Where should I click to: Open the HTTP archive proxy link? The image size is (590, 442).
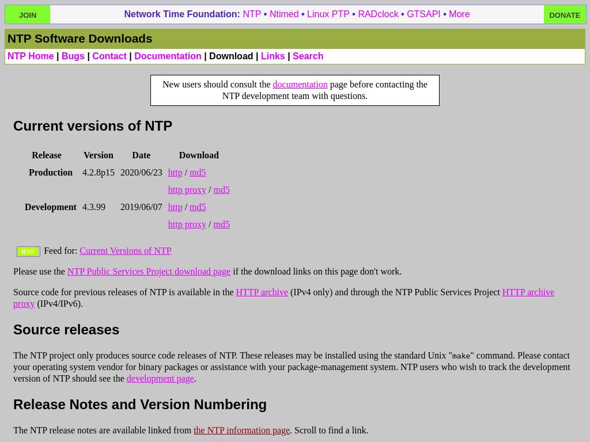(528, 292)
